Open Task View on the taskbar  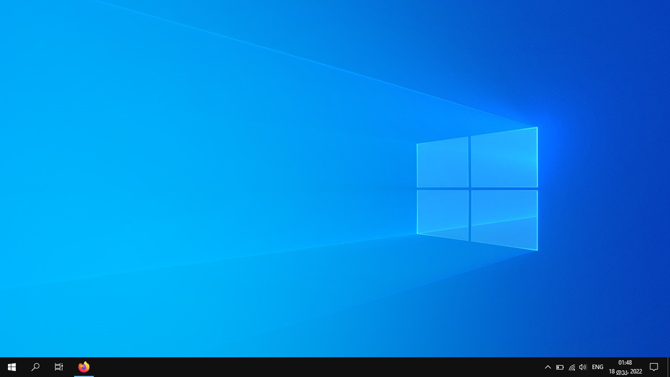[x=58, y=367]
